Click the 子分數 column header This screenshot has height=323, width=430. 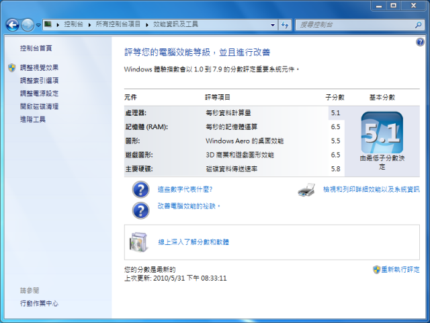tap(335, 97)
